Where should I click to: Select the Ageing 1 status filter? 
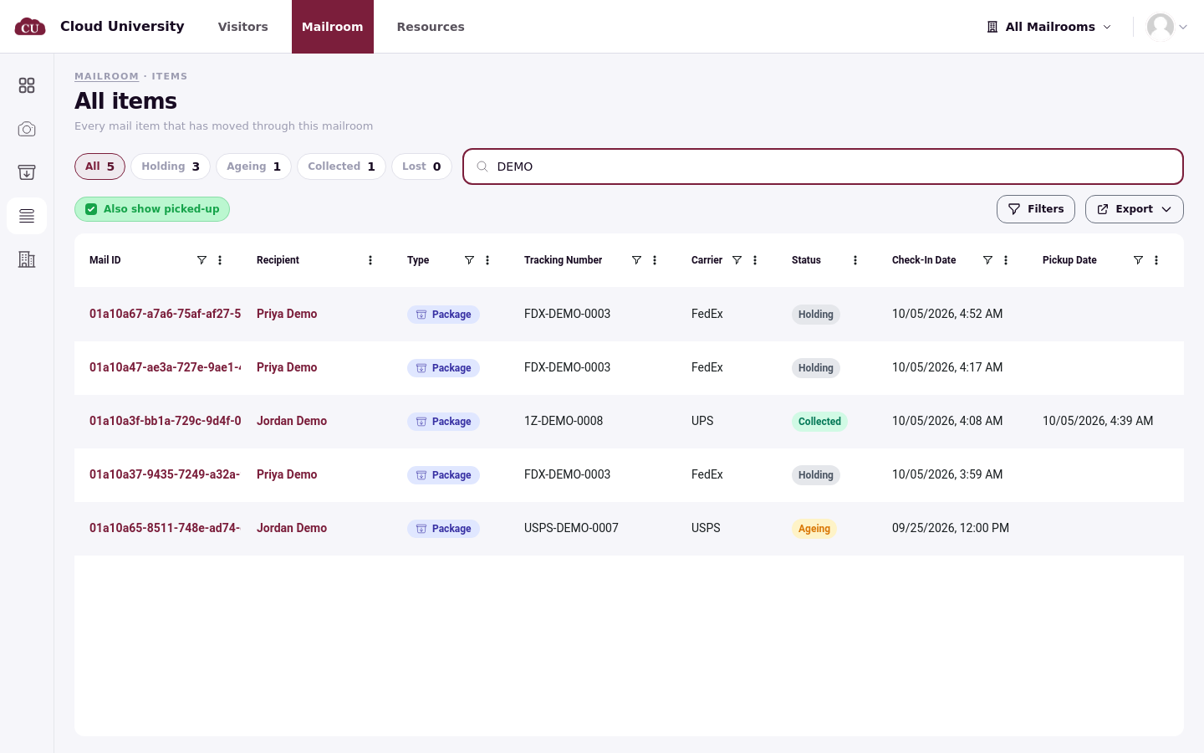(x=253, y=166)
